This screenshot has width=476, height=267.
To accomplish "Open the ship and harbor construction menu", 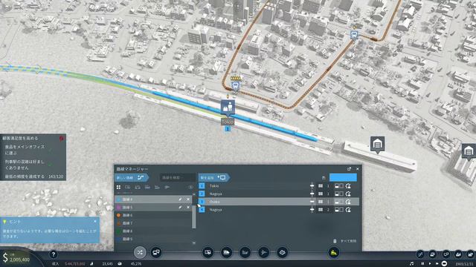I will point(245,252).
